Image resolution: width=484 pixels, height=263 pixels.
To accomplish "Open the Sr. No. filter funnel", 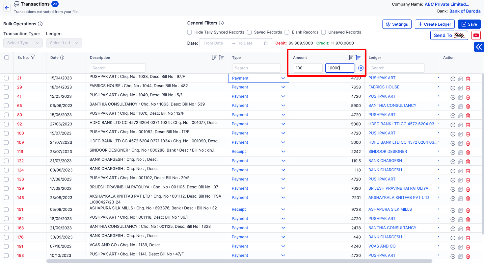I will click(33, 57).
